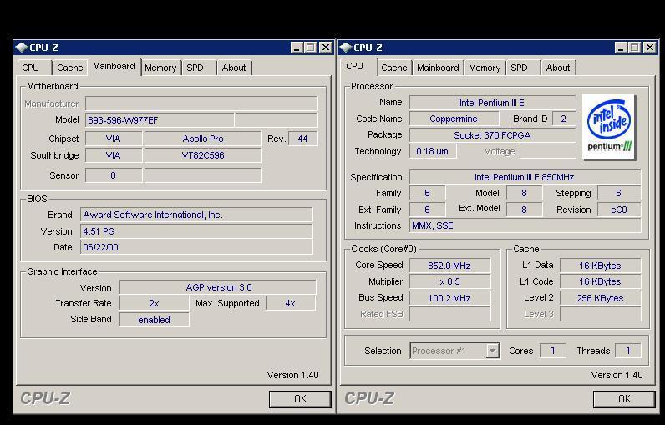Open SPD tab in right CPU-Z window
The height and width of the screenshot is (425, 665).
[522, 68]
